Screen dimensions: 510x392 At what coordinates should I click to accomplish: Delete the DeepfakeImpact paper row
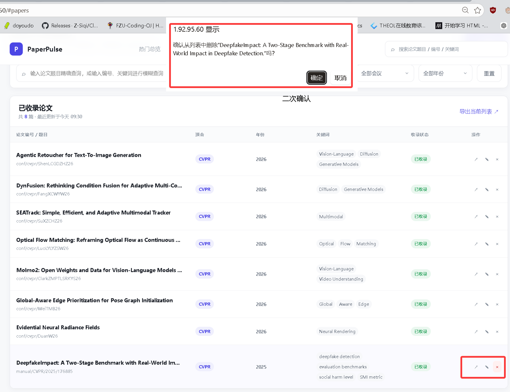tap(497, 367)
